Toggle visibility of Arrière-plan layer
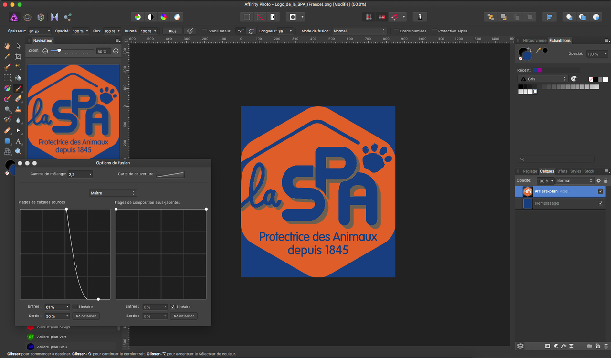 click(x=600, y=191)
